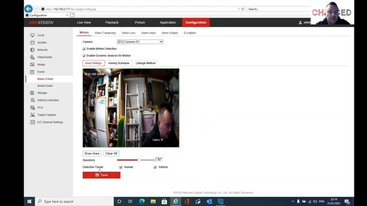
Task: Click the browser Search box
Action: point(279,9)
